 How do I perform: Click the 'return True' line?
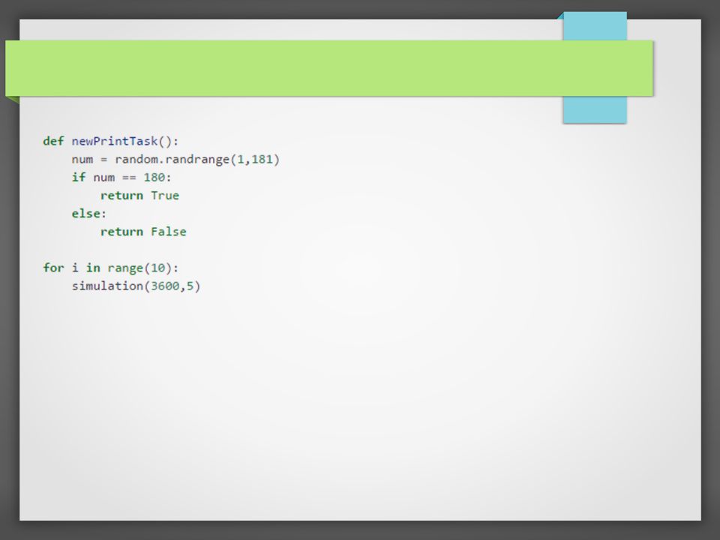point(139,196)
